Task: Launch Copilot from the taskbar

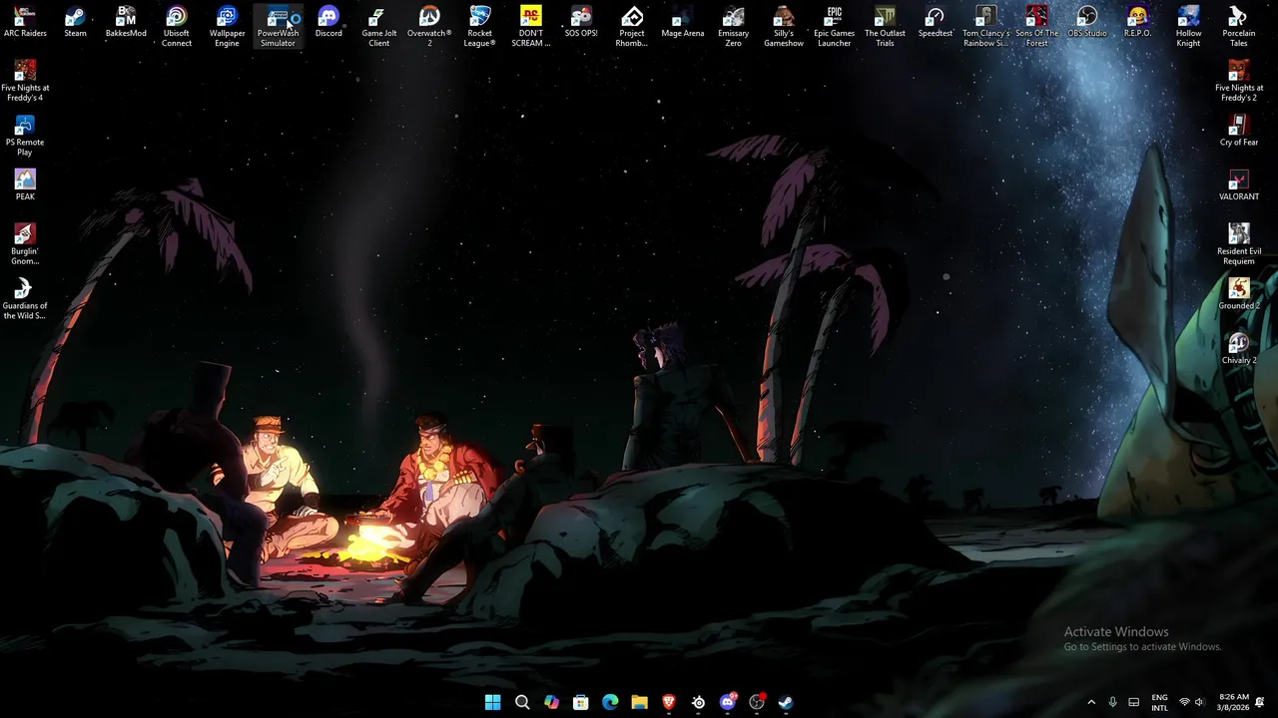Action: [x=551, y=702]
